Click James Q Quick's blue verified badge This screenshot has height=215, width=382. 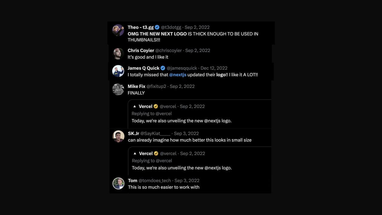pos(163,68)
